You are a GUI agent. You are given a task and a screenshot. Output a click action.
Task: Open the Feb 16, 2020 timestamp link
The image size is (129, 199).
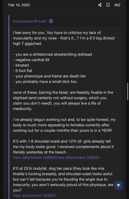[x=19, y=5]
